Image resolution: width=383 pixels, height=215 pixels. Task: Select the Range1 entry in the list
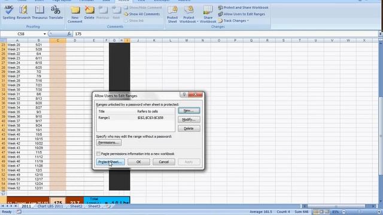(136, 118)
